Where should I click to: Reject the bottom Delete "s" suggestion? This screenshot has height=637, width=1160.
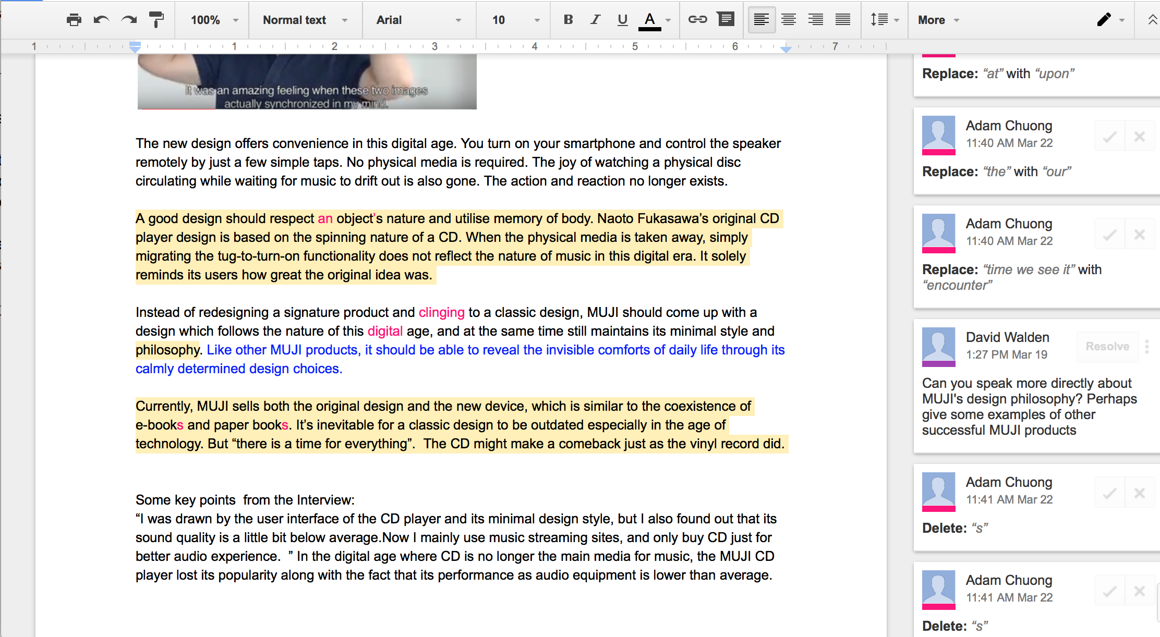coord(1140,591)
